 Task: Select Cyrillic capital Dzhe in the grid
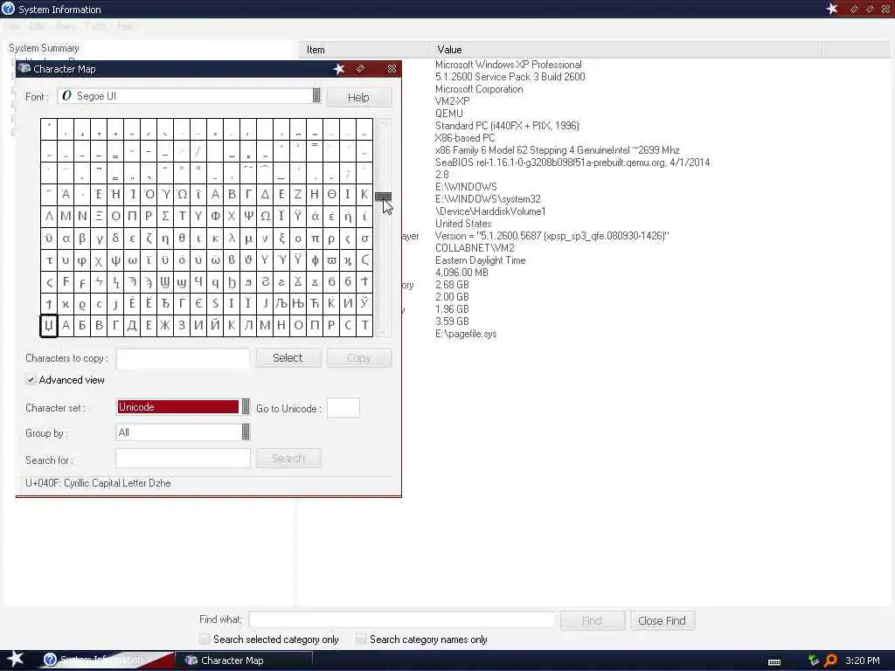(x=49, y=326)
